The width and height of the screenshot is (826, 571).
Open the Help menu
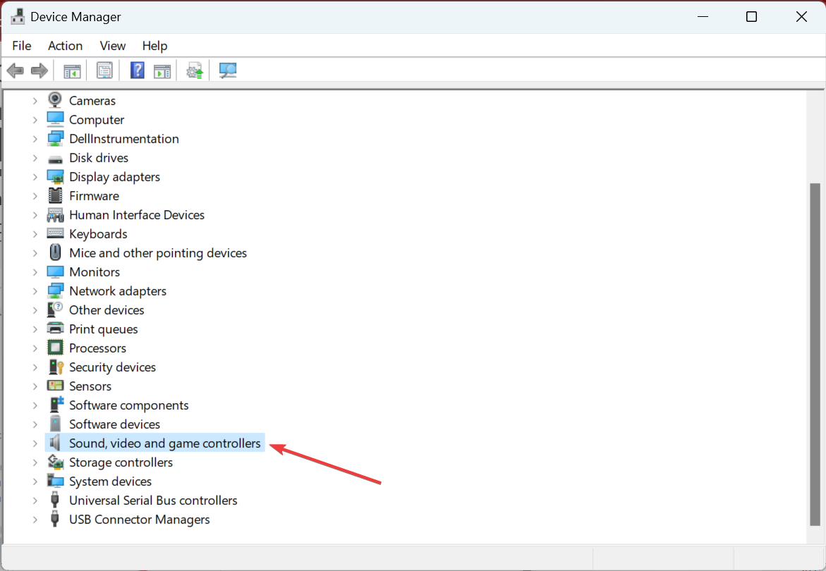[x=155, y=46]
